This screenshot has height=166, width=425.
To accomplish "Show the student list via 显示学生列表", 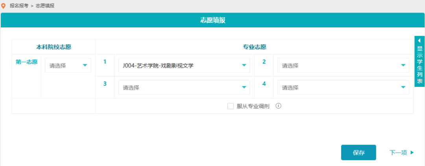I will point(419,65).
